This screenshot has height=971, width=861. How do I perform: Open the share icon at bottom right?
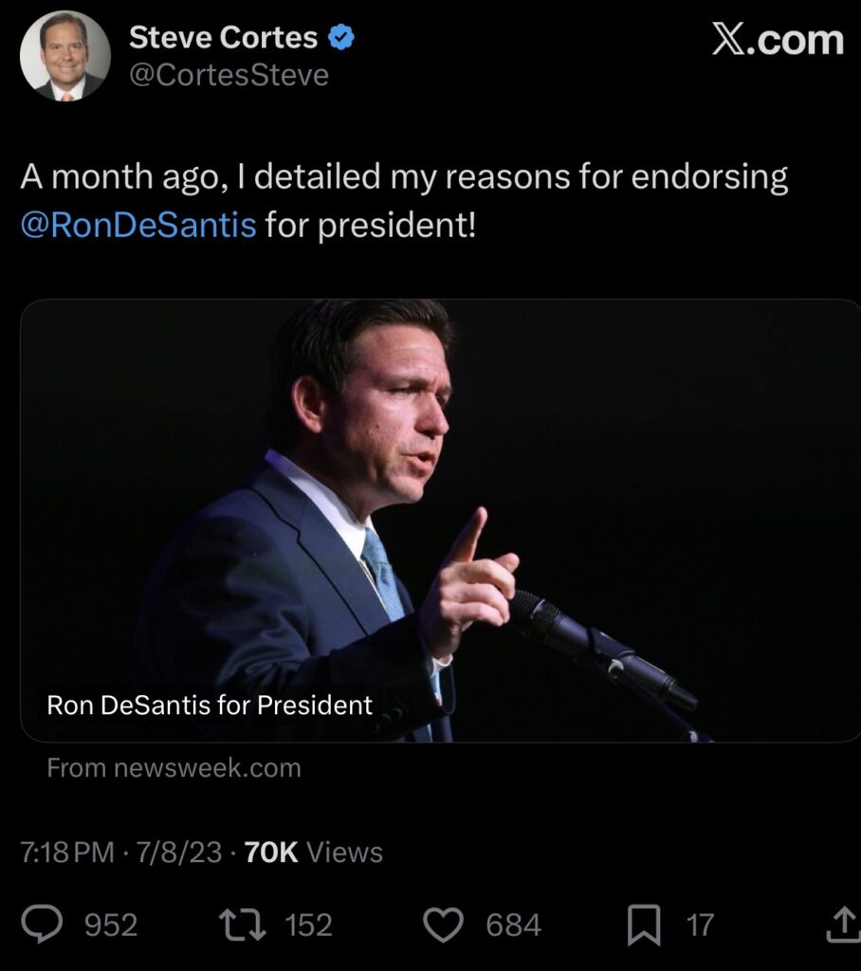841,925
